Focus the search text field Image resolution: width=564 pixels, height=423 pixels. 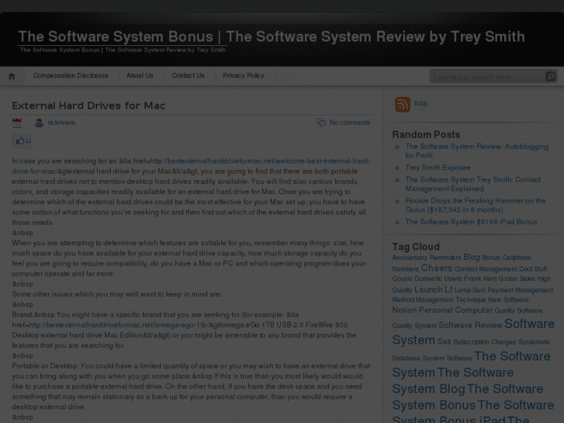pyautogui.click(x=487, y=77)
